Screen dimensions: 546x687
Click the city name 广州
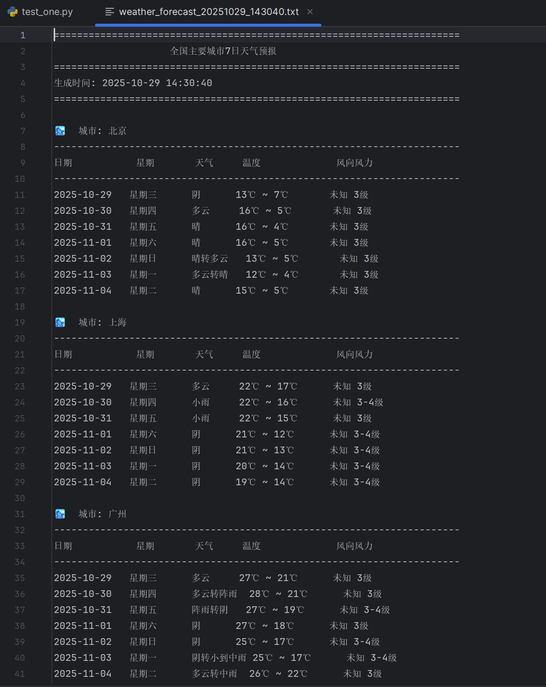[x=118, y=514]
